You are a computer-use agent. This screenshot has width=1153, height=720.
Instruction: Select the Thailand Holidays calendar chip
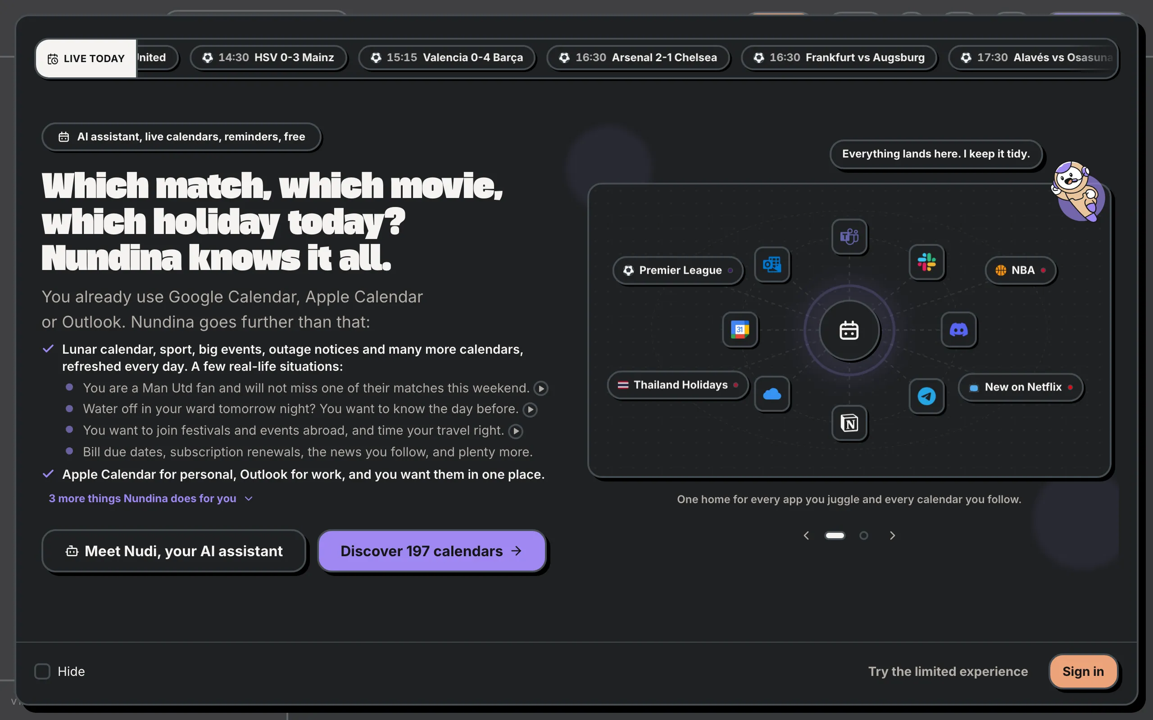(x=677, y=385)
